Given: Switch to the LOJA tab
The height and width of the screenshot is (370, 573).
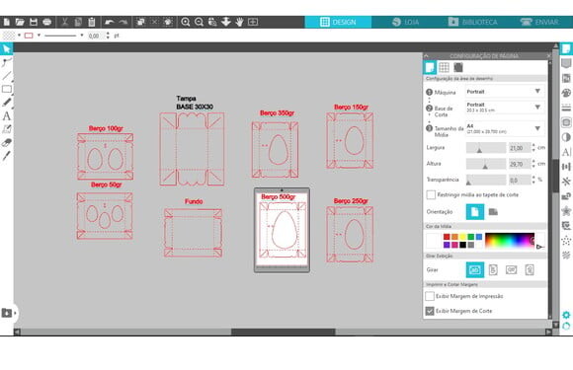Looking at the screenshot, I should point(405,22).
